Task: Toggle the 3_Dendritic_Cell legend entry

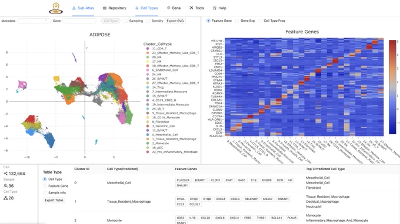Action: [x=161, y=126]
